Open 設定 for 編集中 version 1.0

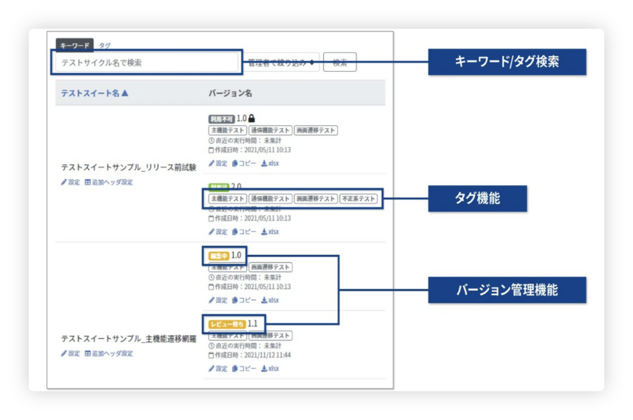tap(218, 300)
